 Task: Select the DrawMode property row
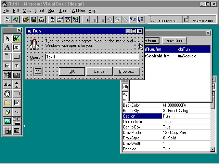pos(142,133)
